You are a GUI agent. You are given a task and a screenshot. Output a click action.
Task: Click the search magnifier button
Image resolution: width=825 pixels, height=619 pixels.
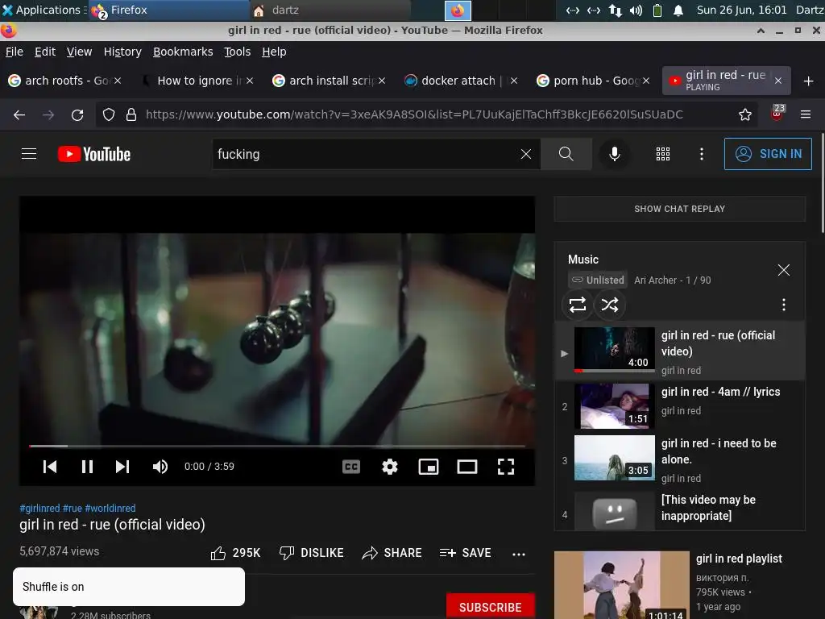pos(566,154)
